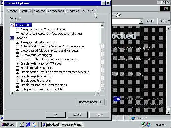Click the Internet zone globe icon in status bar
This screenshot has height=128, width=171.
point(133,118)
